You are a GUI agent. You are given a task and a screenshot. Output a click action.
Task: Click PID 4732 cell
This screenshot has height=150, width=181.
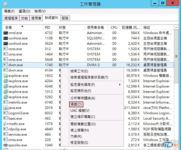[49, 33]
